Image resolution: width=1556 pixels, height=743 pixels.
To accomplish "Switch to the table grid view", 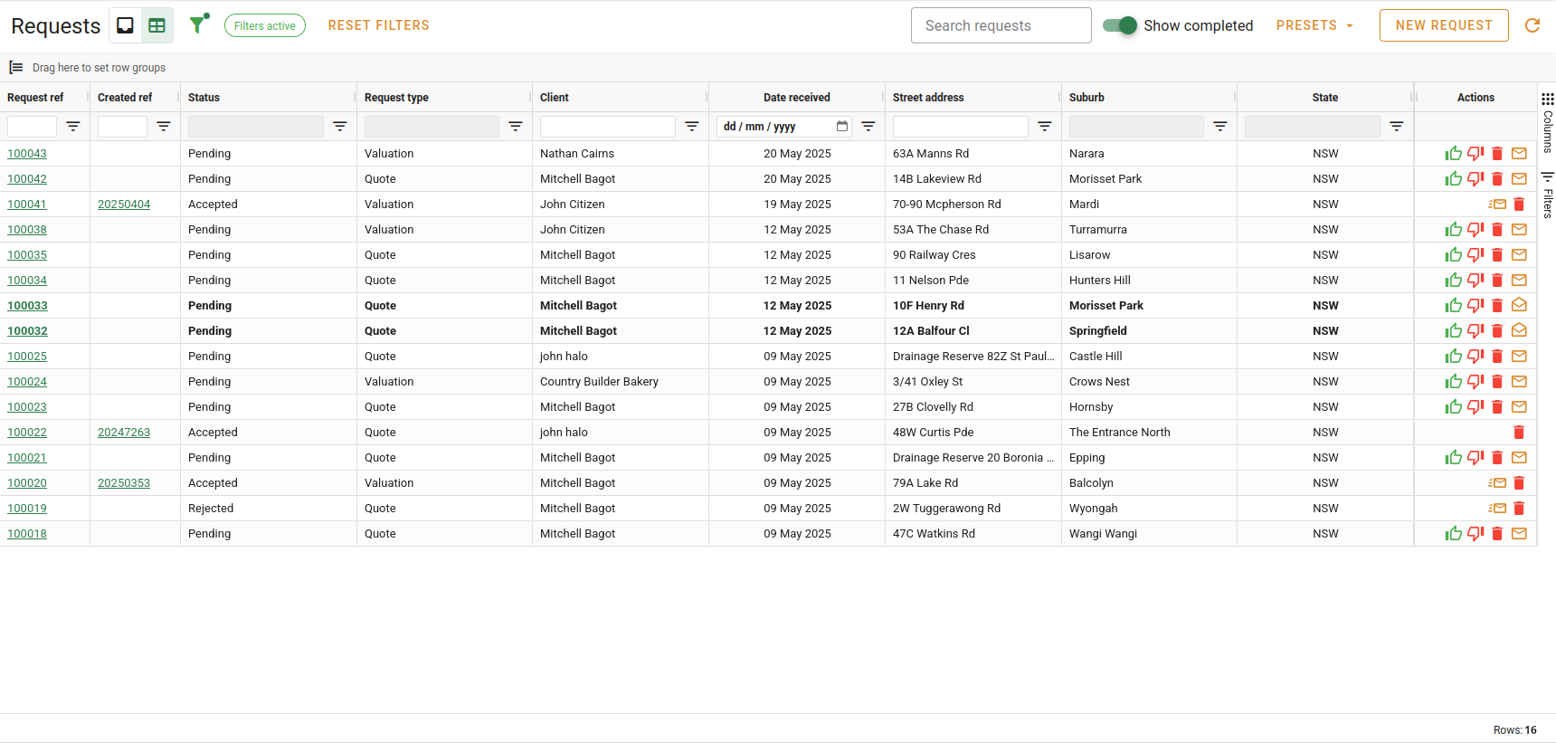I will 157,25.
